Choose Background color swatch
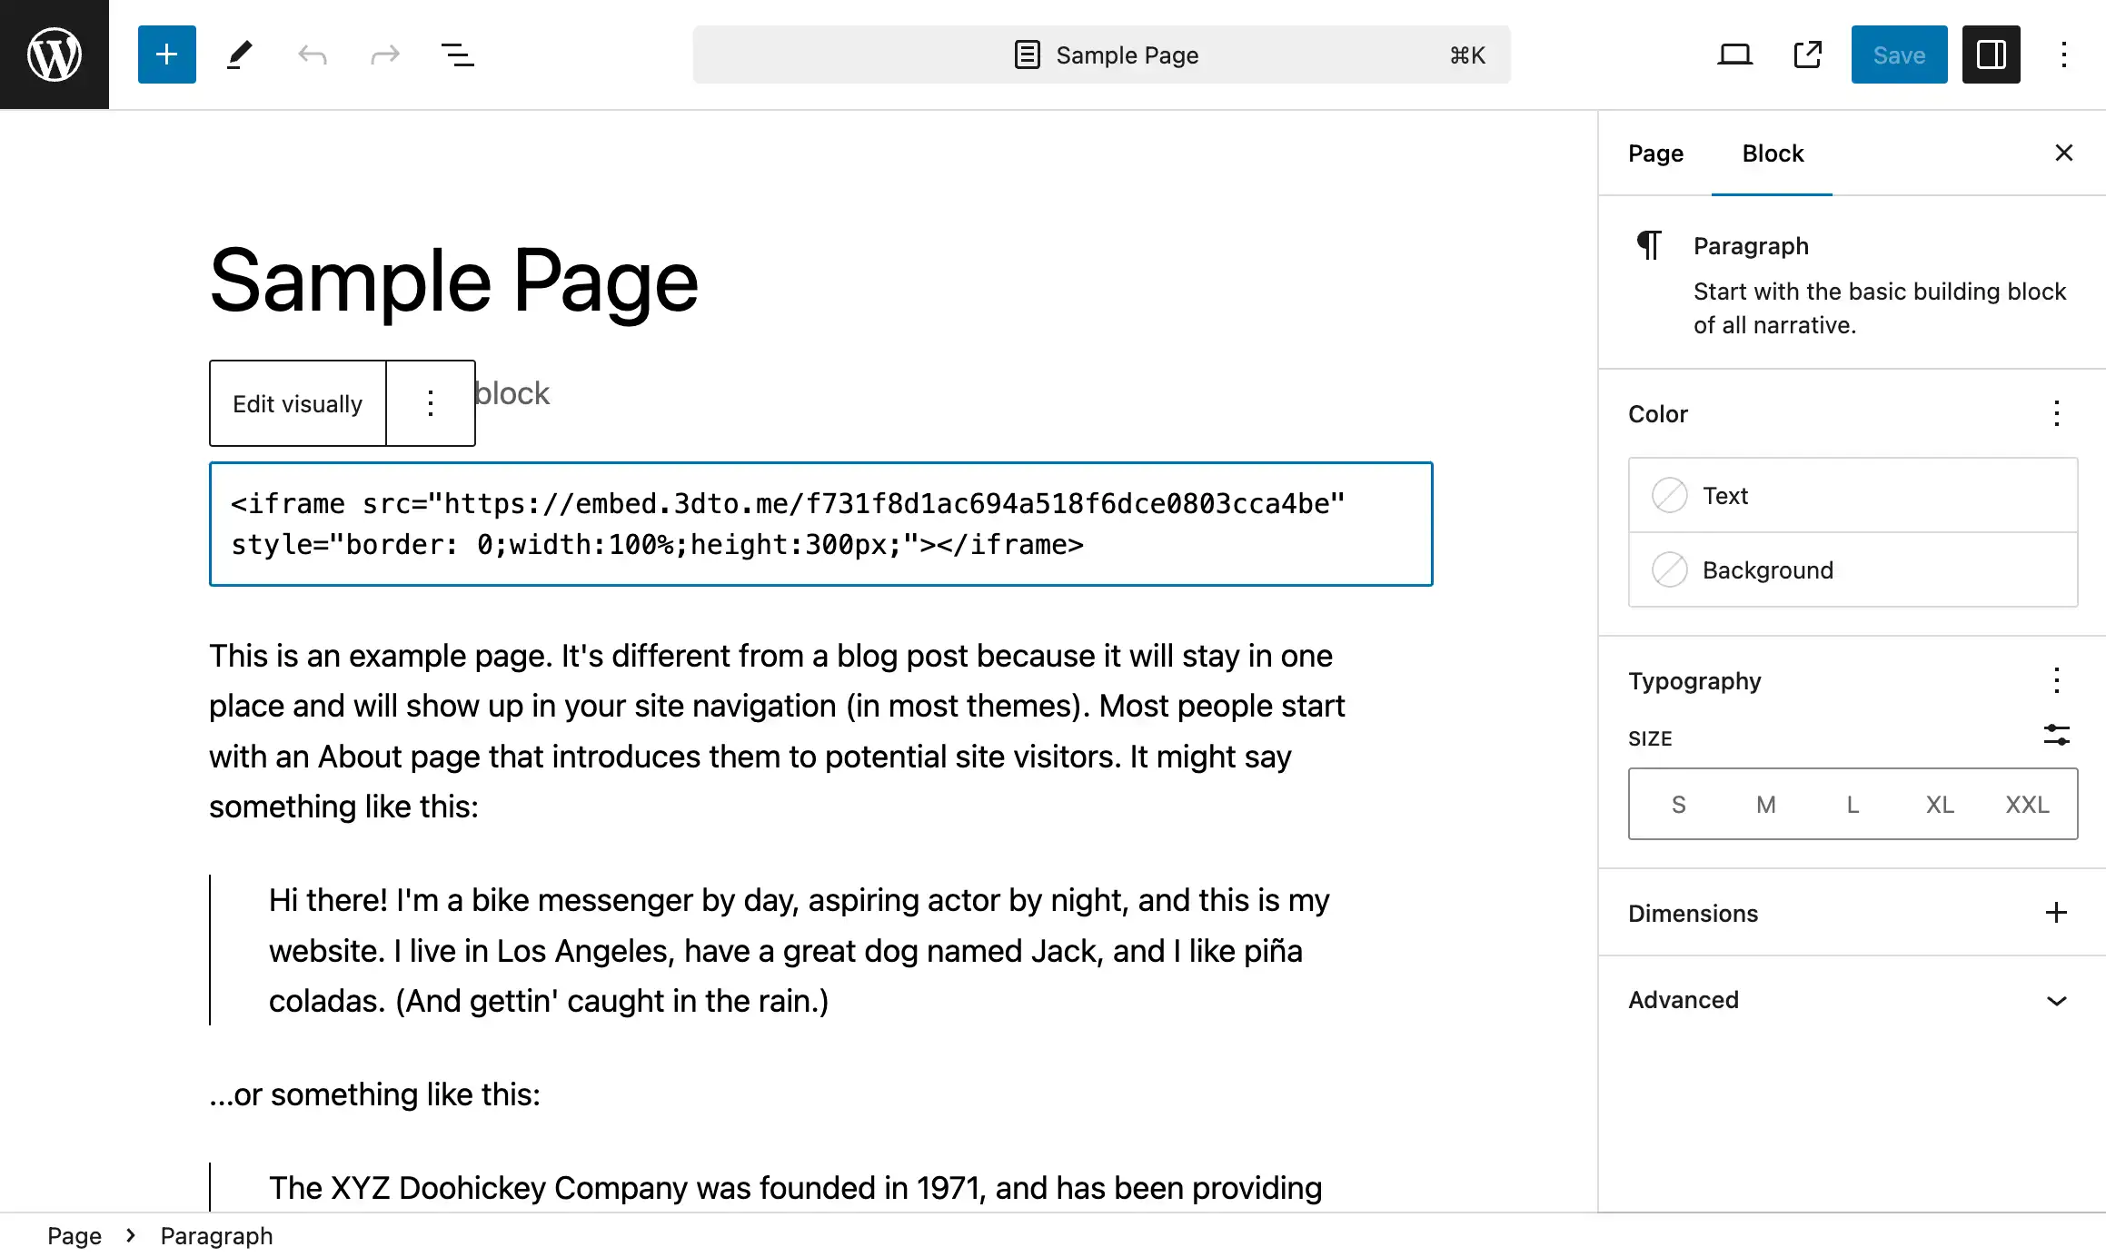This screenshot has height=1257, width=2106. coord(1853,570)
